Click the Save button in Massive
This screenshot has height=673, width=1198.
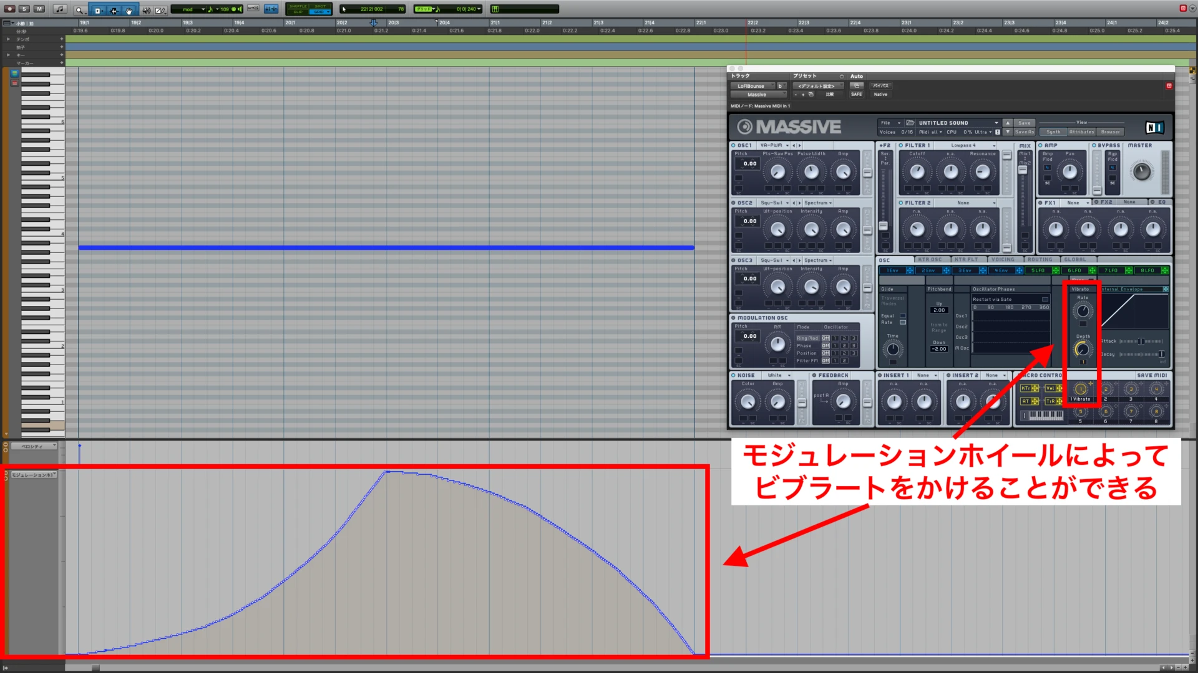tap(1025, 123)
